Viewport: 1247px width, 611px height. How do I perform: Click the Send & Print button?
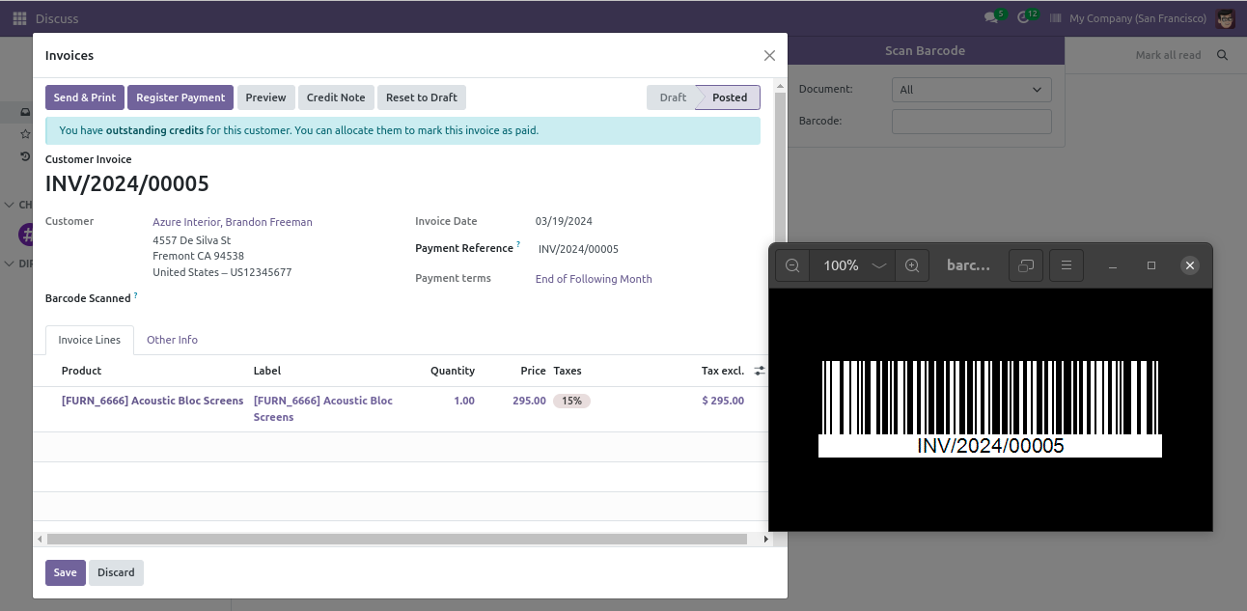85,97
